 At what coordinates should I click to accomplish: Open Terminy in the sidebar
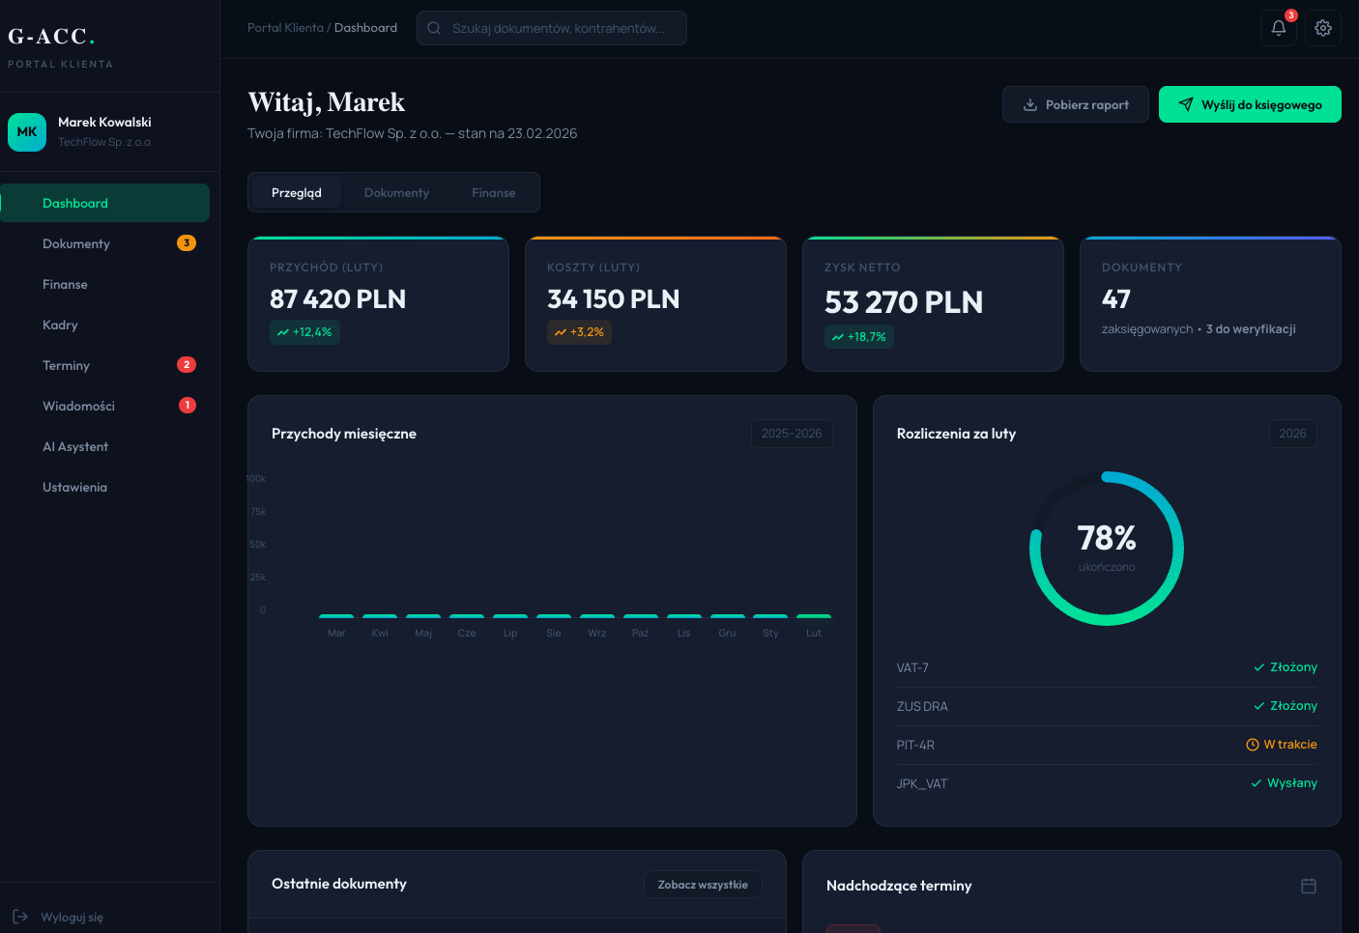point(66,366)
